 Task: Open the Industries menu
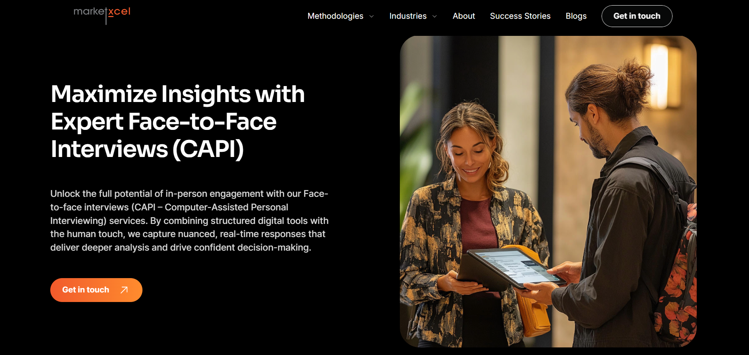point(408,16)
